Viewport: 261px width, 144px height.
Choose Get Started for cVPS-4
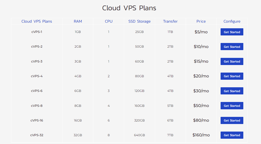tap(232, 76)
